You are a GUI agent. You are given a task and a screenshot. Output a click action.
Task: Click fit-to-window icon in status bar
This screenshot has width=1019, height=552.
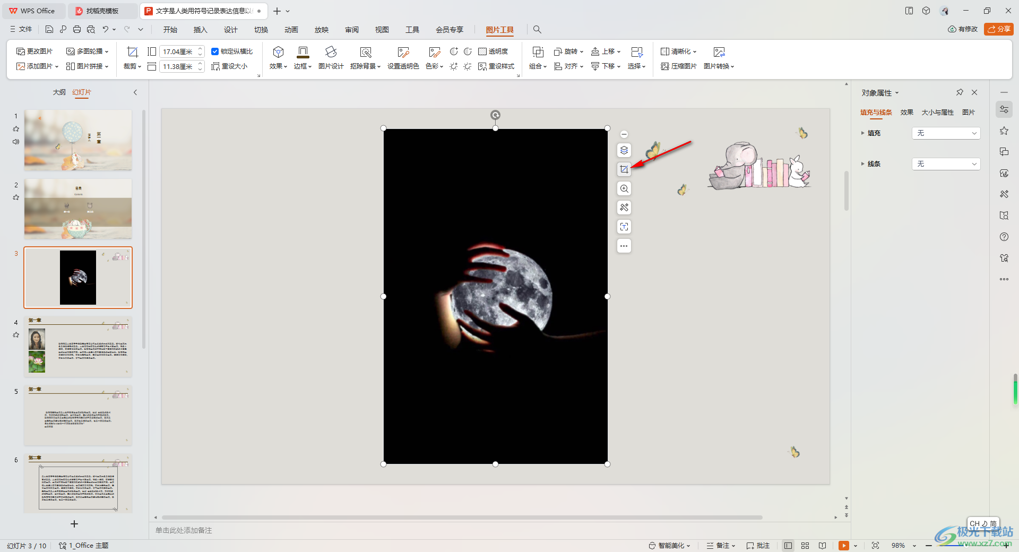click(x=875, y=546)
